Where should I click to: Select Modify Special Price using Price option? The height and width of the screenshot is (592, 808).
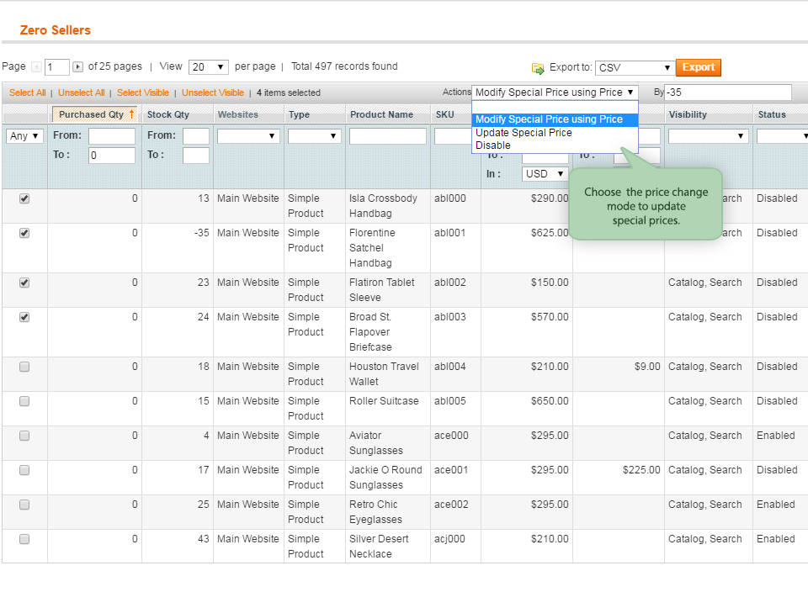coord(549,119)
